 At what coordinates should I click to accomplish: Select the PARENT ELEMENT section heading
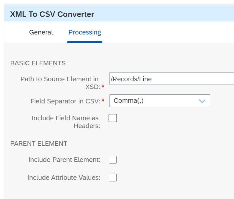pyautogui.click(x=39, y=143)
